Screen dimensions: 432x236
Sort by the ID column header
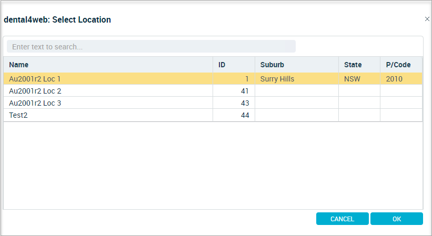(234, 65)
